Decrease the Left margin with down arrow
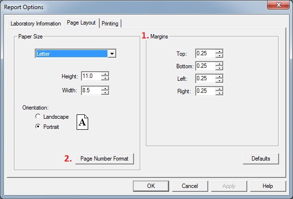 219,81
